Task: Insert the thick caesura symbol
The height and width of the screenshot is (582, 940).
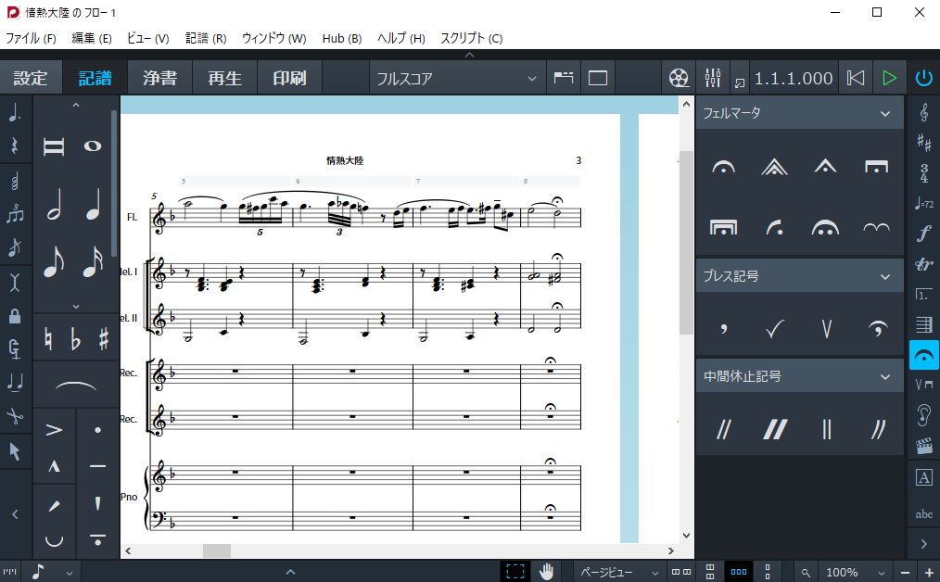Action: click(775, 429)
